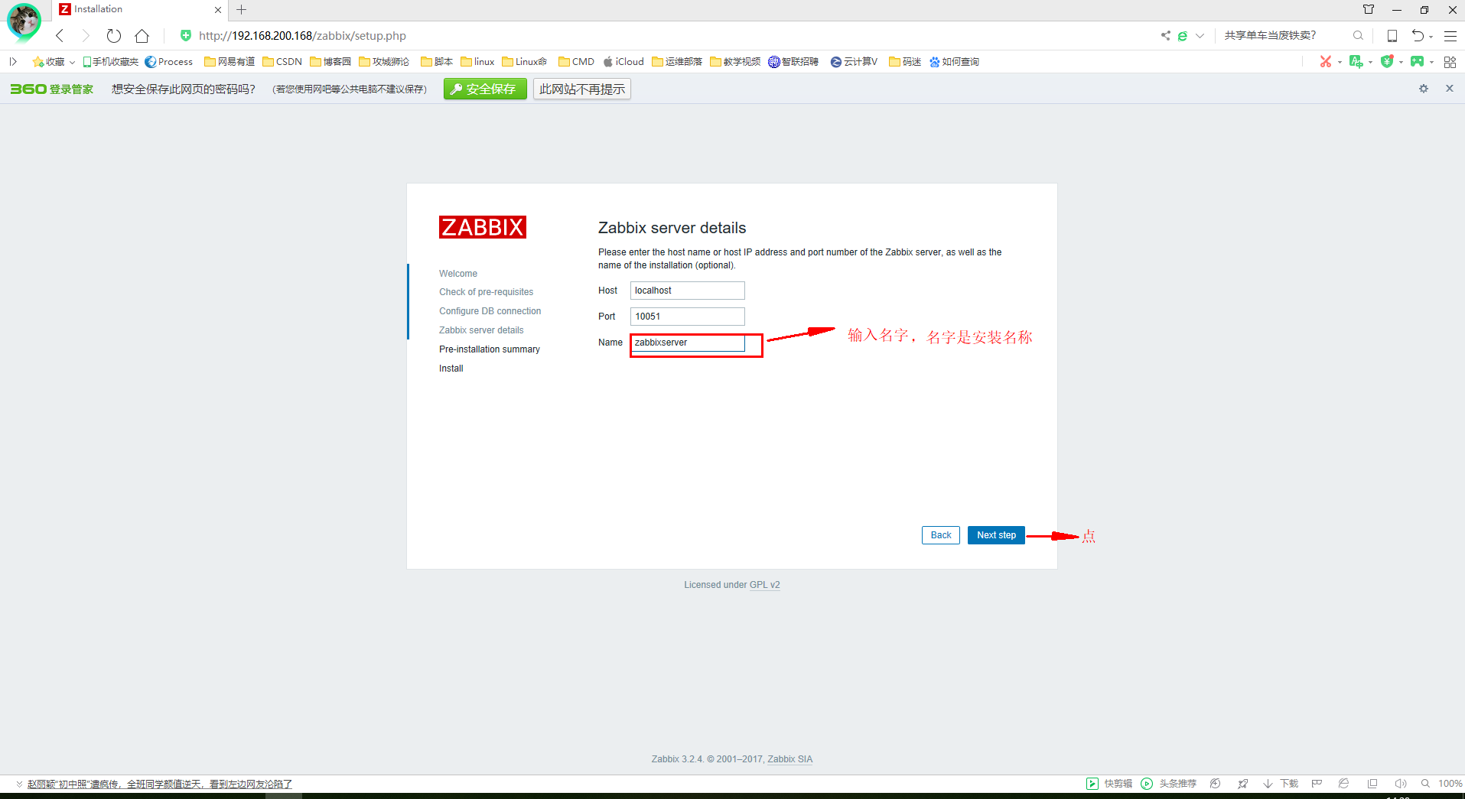Click the share icon in the address bar
This screenshot has height=799, width=1465.
coord(1165,35)
